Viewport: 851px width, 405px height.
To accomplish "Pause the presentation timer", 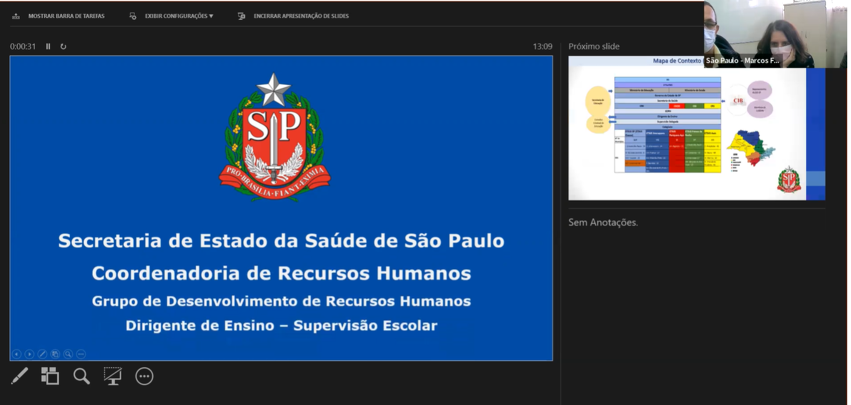I will pos(48,46).
